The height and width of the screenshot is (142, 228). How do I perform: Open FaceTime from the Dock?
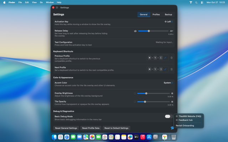click(x=98, y=137)
